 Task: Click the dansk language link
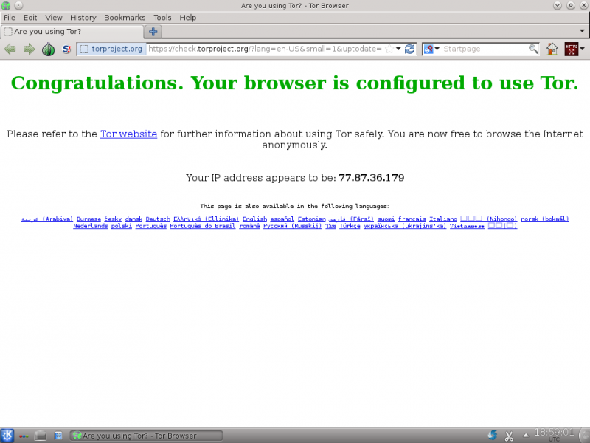coord(133,219)
